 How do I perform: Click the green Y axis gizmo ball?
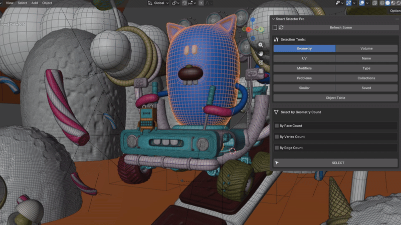261,30
